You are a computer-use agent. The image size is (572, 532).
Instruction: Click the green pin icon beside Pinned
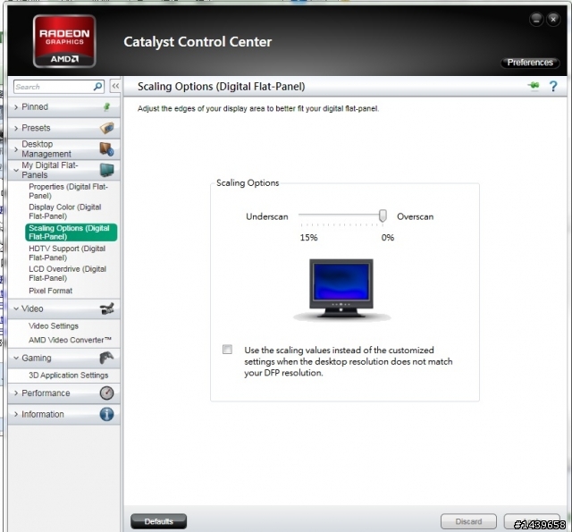(x=106, y=107)
